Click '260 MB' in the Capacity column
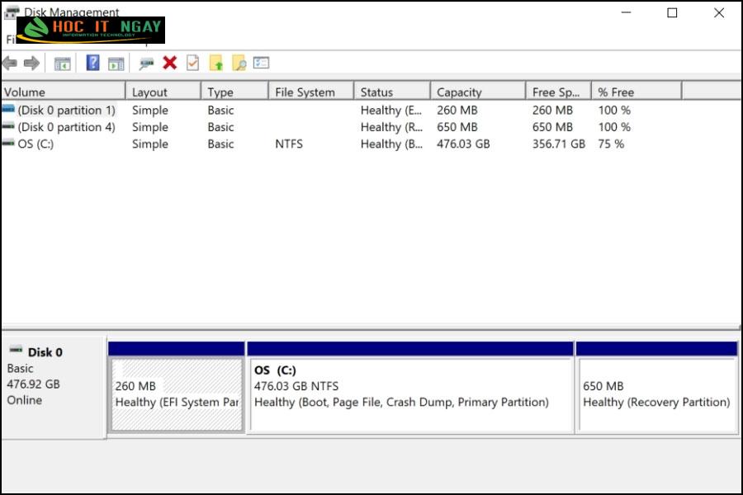Image resolution: width=743 pixels, height=495 pixels. pos(457,111)
